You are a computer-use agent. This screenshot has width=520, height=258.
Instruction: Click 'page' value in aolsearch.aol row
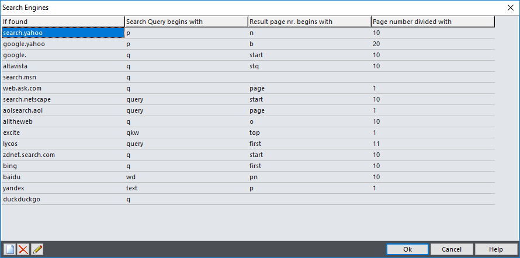click(257, 111)
